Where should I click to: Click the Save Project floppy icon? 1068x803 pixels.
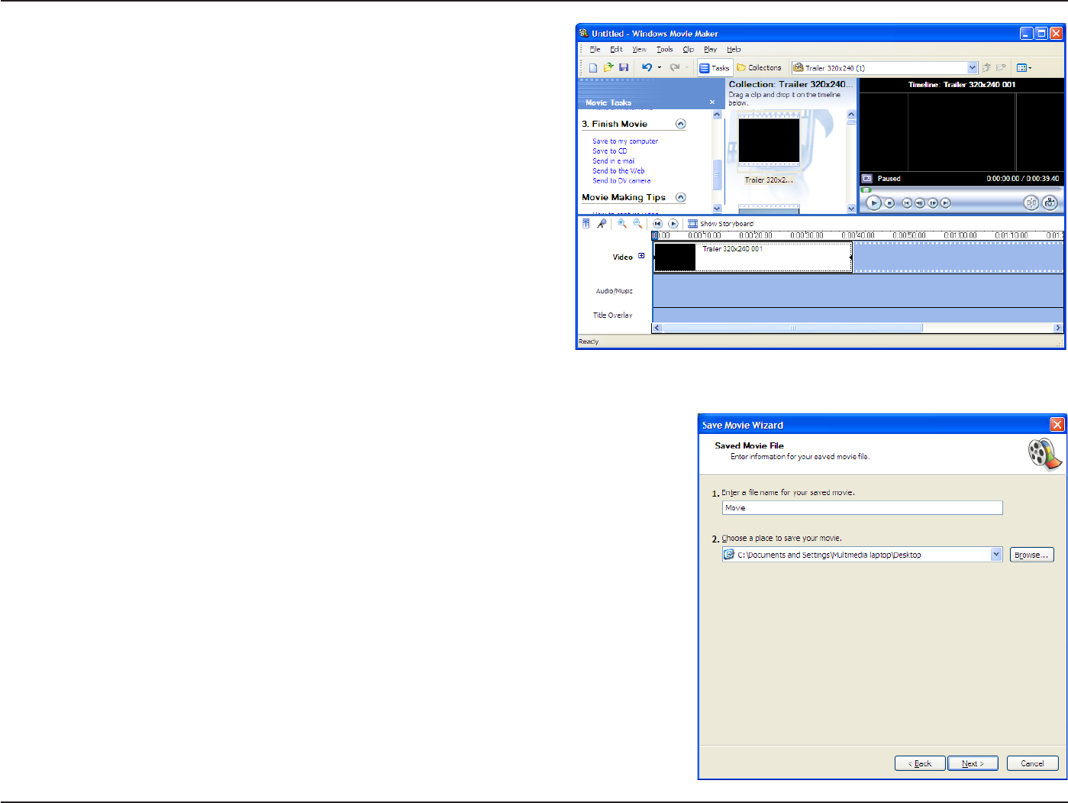tap(624, 68)
